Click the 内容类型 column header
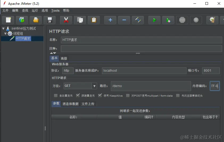The width and height of the screenshot is (224, 142). 178,117
